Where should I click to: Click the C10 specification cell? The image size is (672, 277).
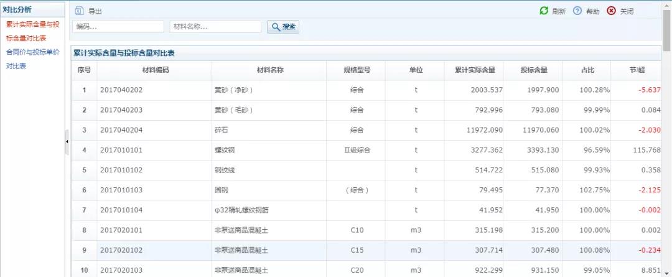357,230
